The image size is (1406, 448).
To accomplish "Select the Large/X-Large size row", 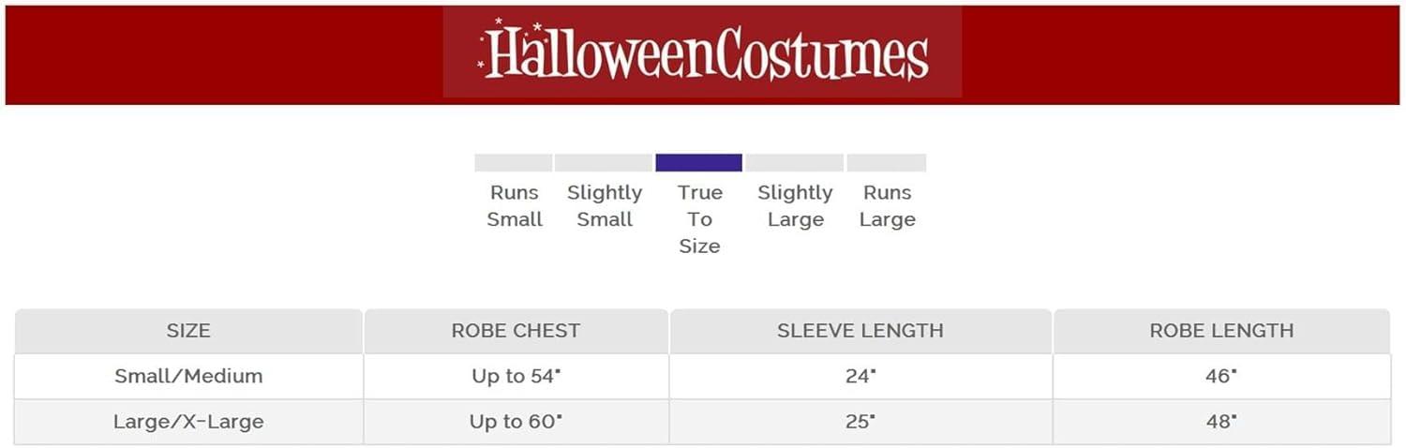I will tap(188, 422).
